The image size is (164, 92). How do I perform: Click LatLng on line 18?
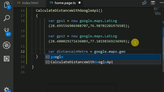(x=111, y=21)
